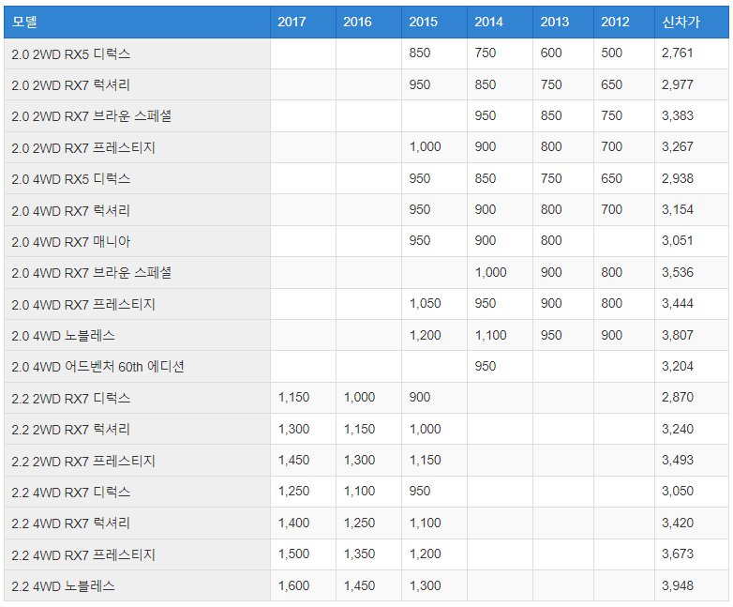Screen dimensions: 733x607
Task: Click new-car price 3,154
Action: [678, 209]
